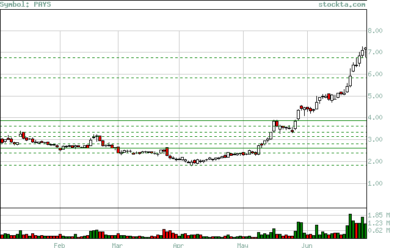Screen dimensions: 400x248
Task: Click the 'Symbol: PAYS' label
Action: [x=26, y=4]
